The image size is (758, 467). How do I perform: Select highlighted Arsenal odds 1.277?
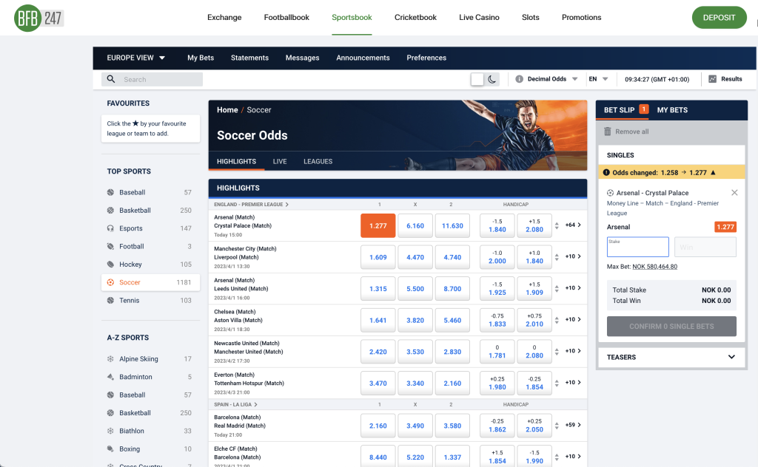pyautogui.click(x=378, y=226)
